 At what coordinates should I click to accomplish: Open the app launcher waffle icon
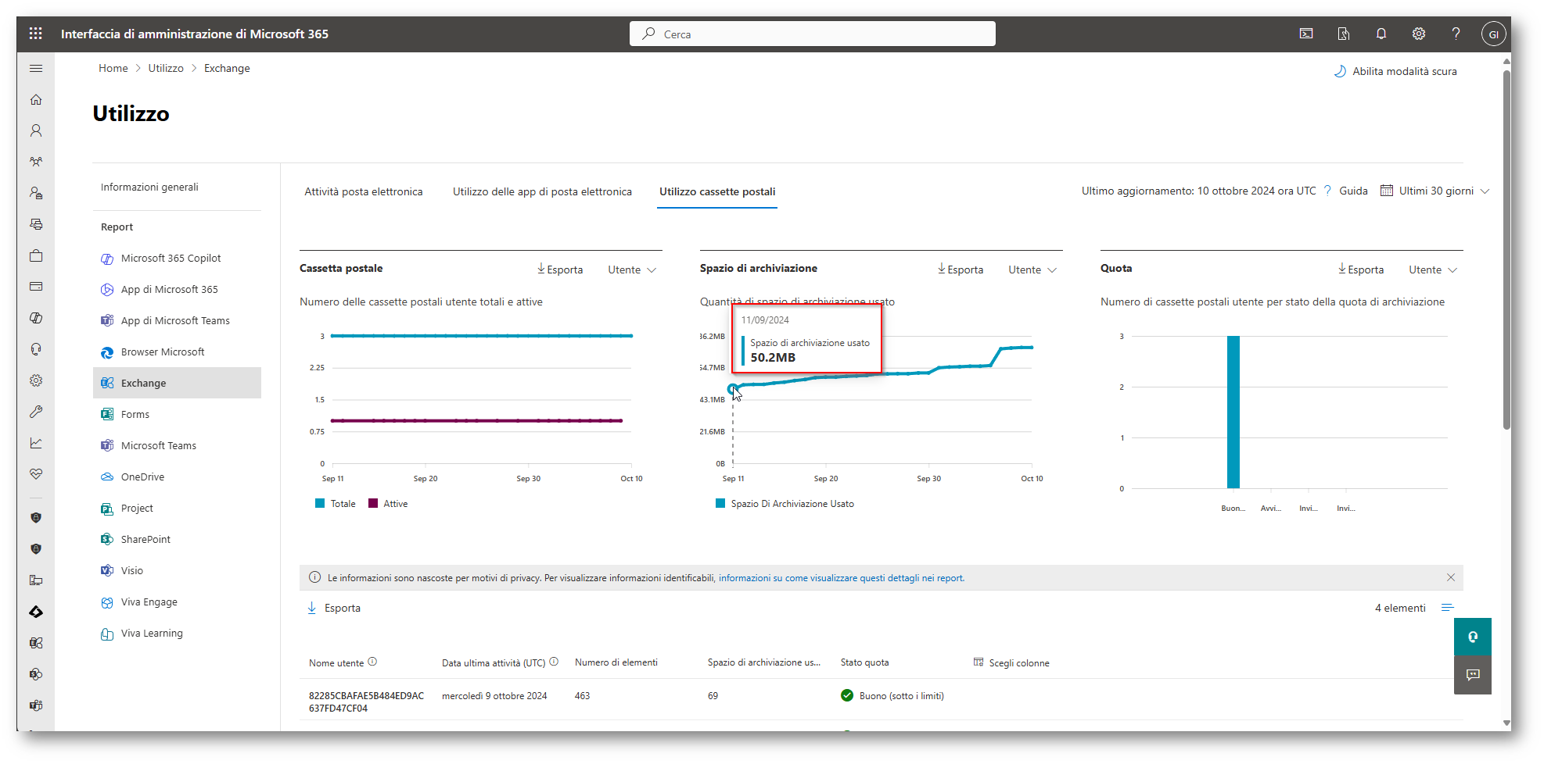35,34
